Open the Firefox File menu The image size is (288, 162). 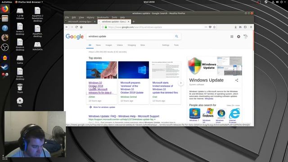[x=67, y=17]
